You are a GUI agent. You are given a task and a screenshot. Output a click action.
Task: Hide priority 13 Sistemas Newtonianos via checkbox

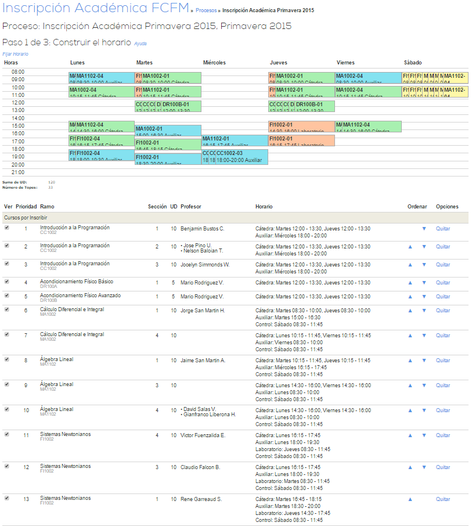(7, 499)
